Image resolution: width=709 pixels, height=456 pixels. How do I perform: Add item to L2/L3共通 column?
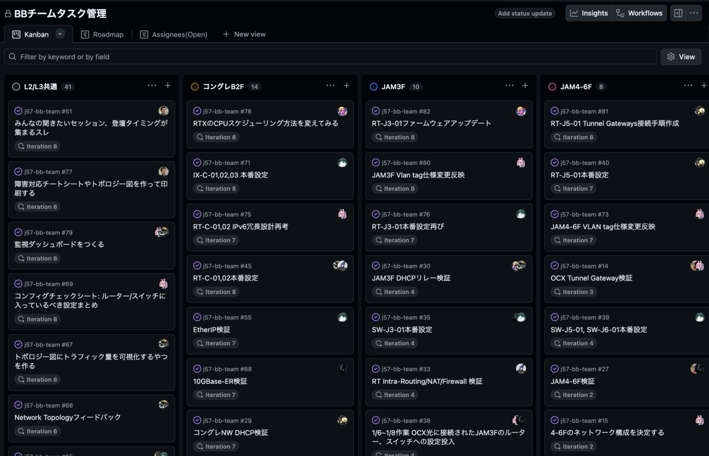click(168, 86)
